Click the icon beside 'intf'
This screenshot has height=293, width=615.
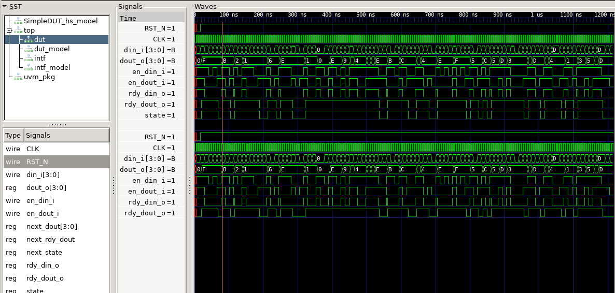pyautogui.click(x=28, y=58)
